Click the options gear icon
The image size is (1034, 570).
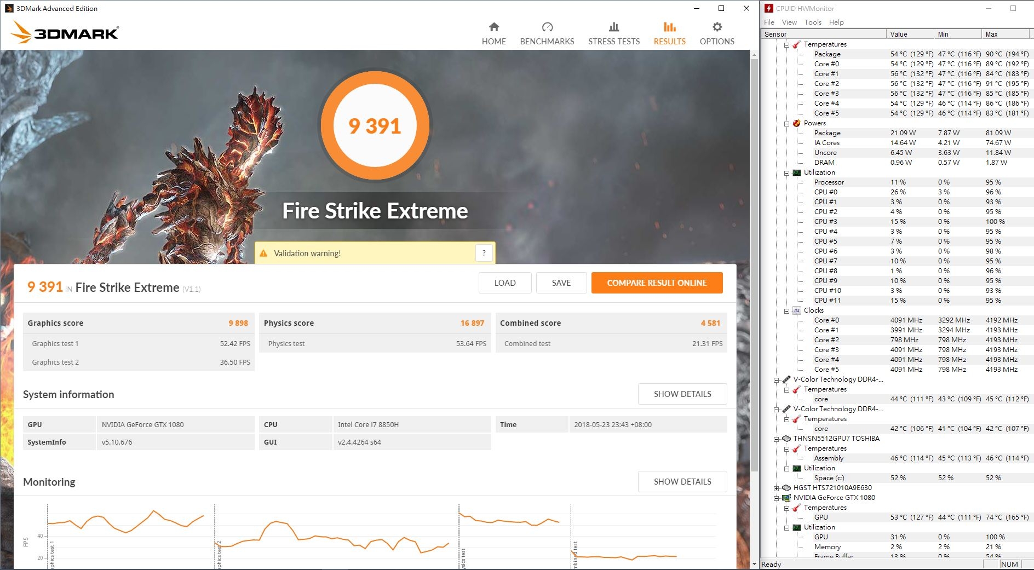pyautogui.click(x=717, y=27)
